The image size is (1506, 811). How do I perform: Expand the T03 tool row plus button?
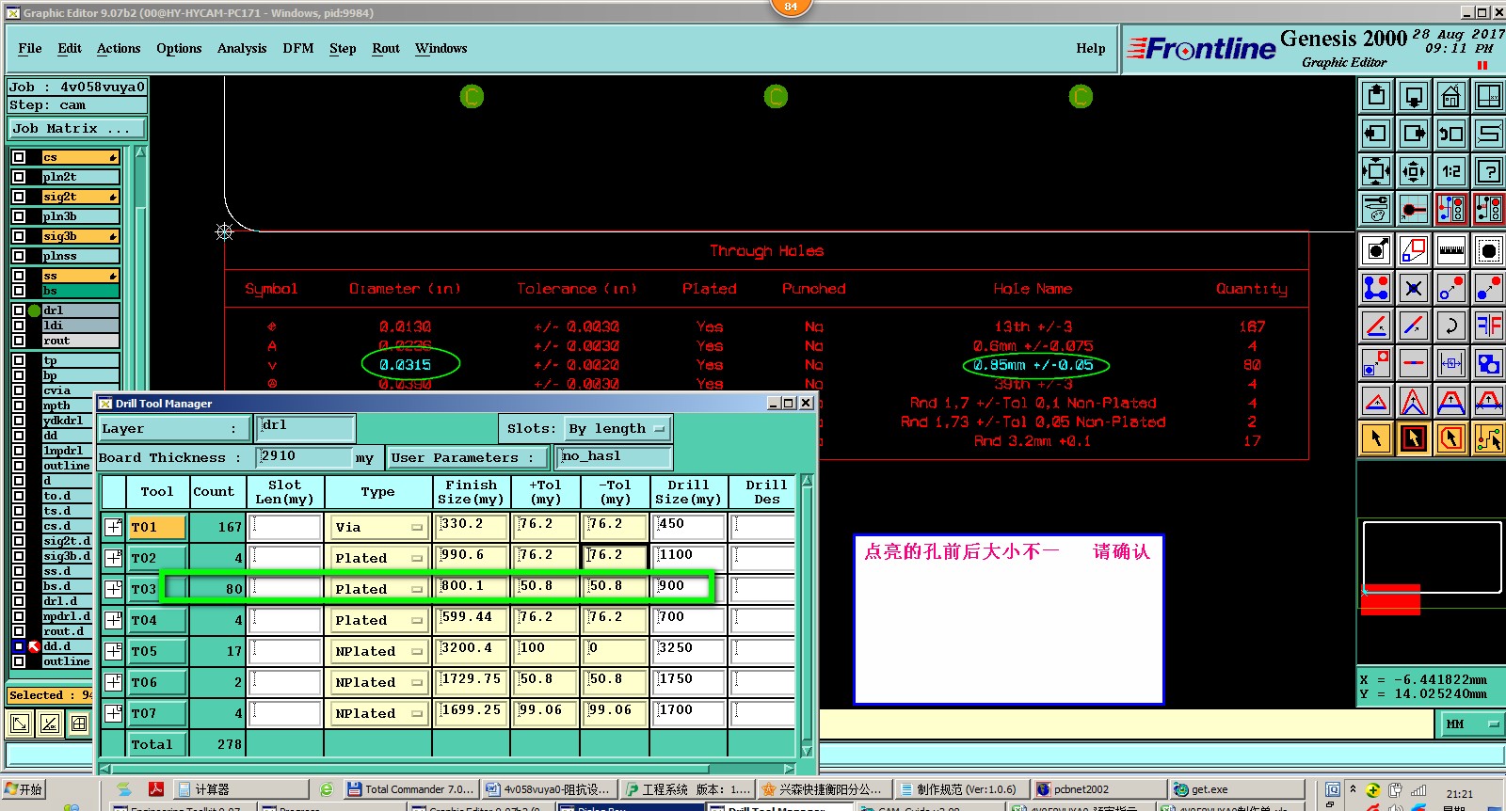click(x=113, y=589)
